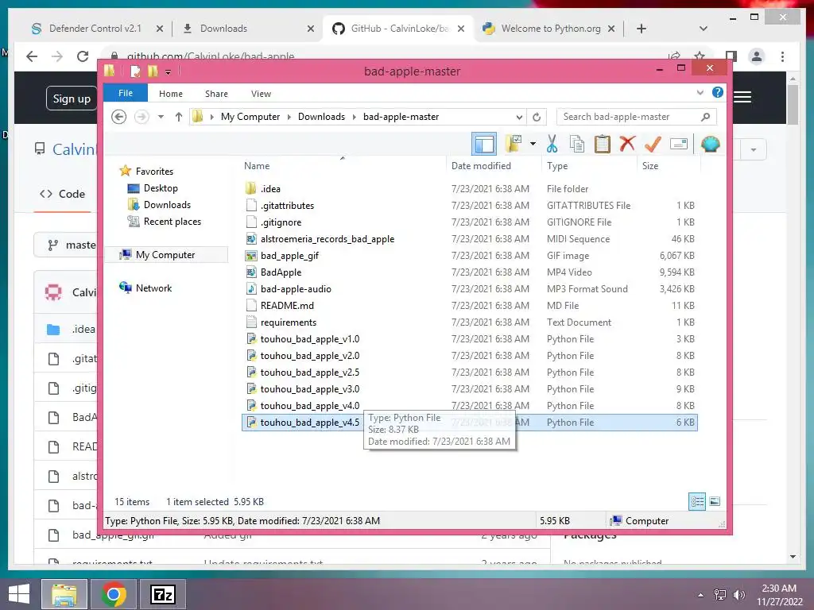The image size is (814, 610).
Task: Open the new folder dropdown arrow
Action: point(533,144)
